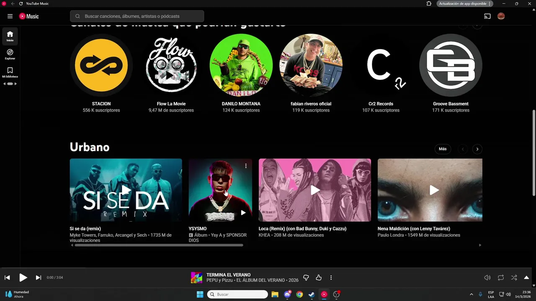
Task: Click the 'Humedad' weather widget
Action: 18,294
